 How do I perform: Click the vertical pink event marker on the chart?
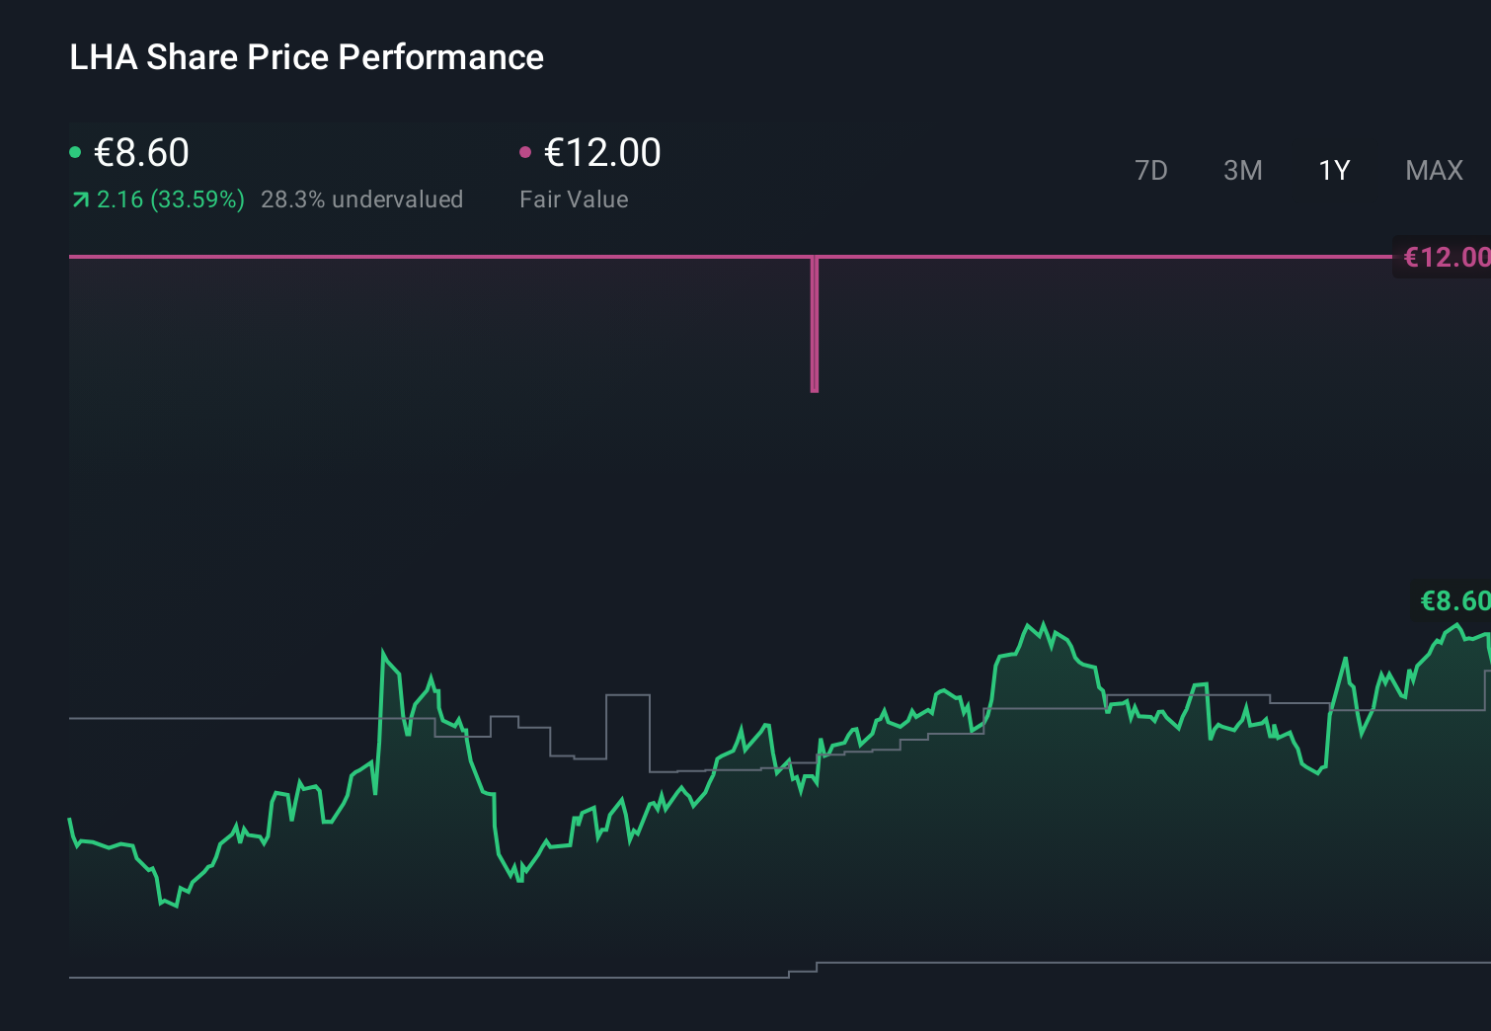[x=814, y=326]
